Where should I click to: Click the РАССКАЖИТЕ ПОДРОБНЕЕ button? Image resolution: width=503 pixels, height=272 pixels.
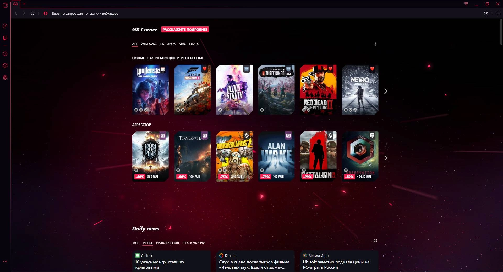pos(185,30)
